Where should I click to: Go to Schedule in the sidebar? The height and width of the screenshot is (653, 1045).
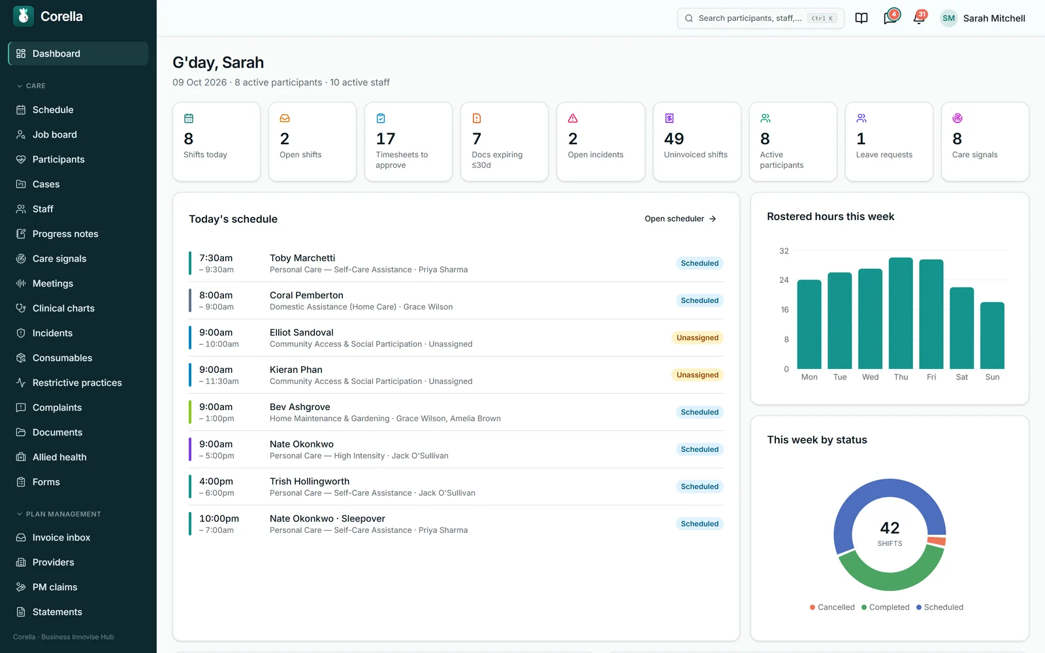point(78,110)
